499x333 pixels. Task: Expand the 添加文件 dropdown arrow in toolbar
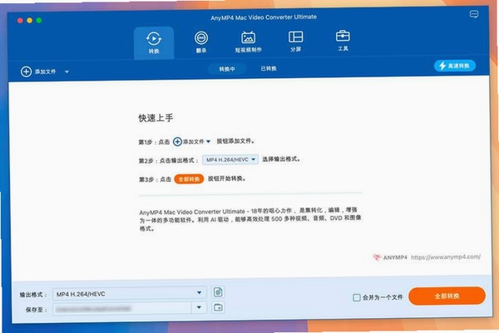pos(67,71)
